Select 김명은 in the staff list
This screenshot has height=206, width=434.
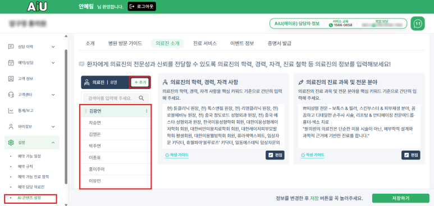pyautogui.click(x=116, y=134)
